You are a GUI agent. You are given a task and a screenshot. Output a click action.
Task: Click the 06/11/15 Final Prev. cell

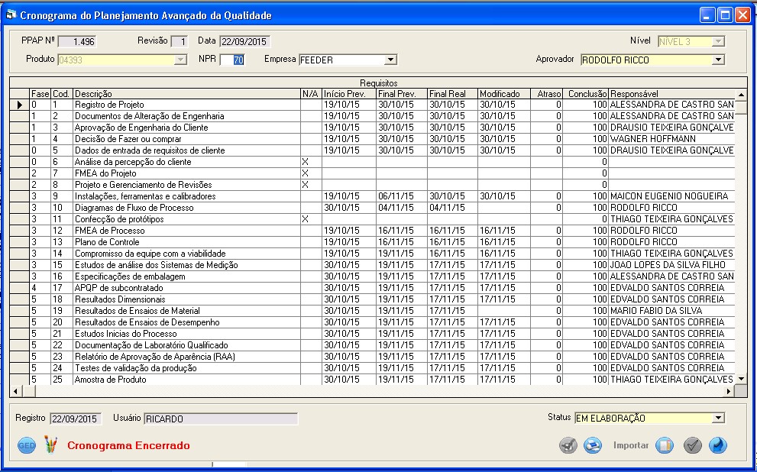tap(402, 196)
